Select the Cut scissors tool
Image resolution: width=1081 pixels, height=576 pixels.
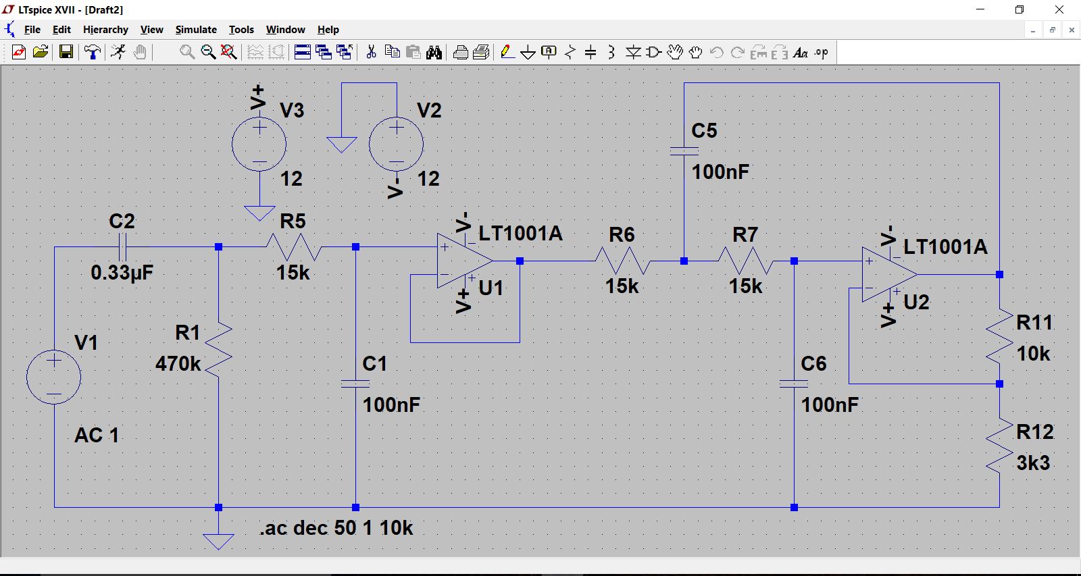pyautogui.click(x=371, y=52)
